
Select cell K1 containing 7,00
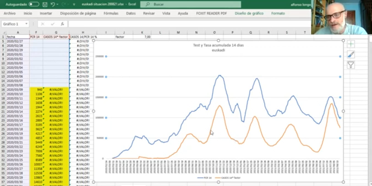pos(142,37)
